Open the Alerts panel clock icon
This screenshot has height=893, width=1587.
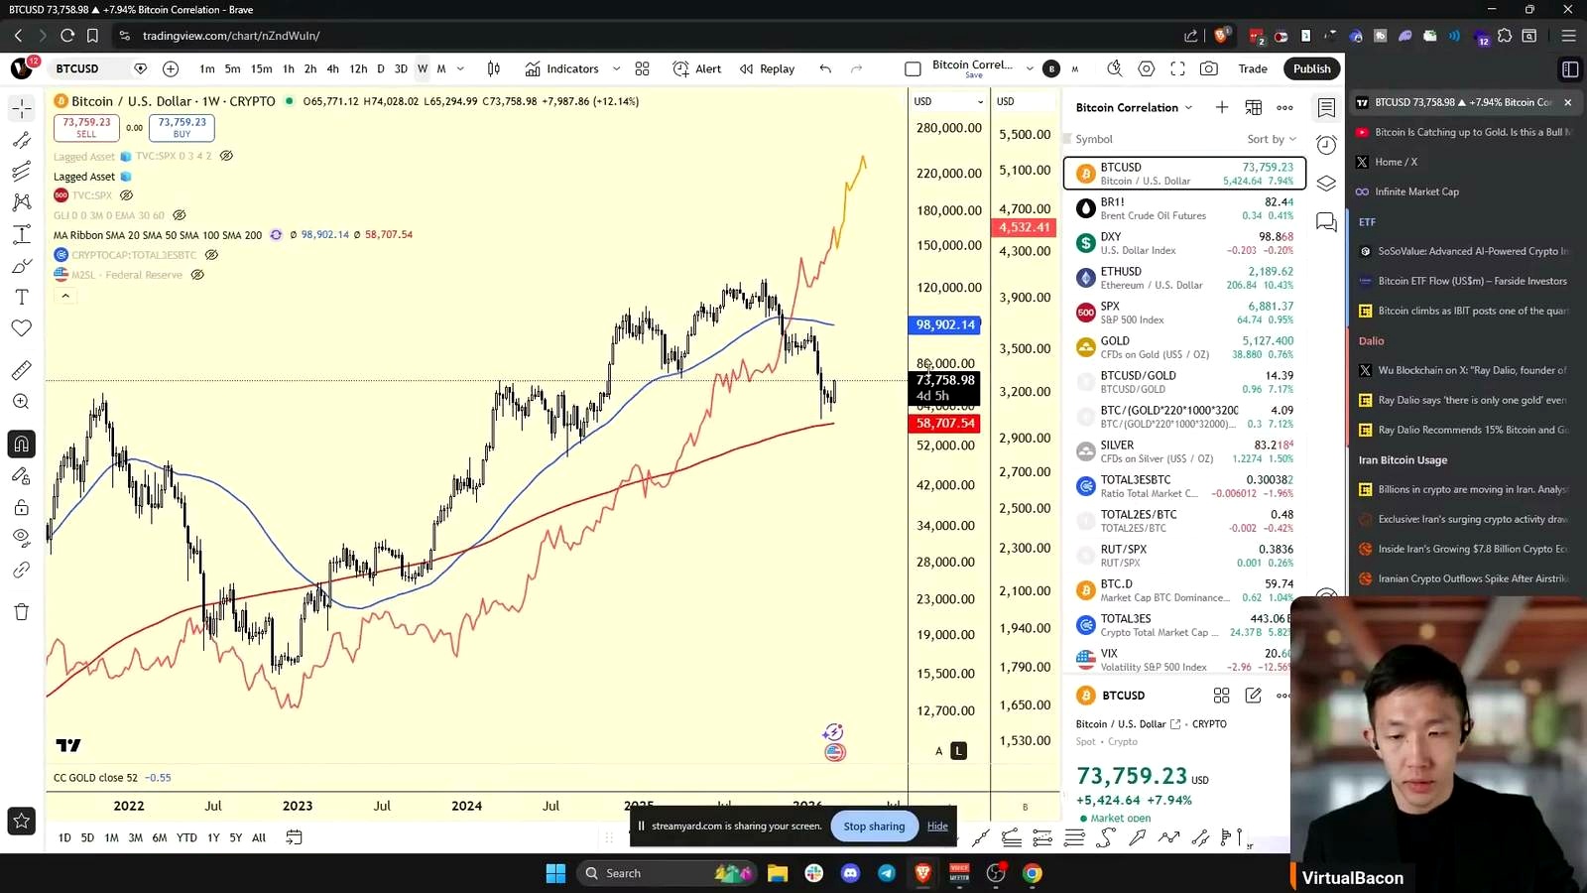(x=1326, y=145)
